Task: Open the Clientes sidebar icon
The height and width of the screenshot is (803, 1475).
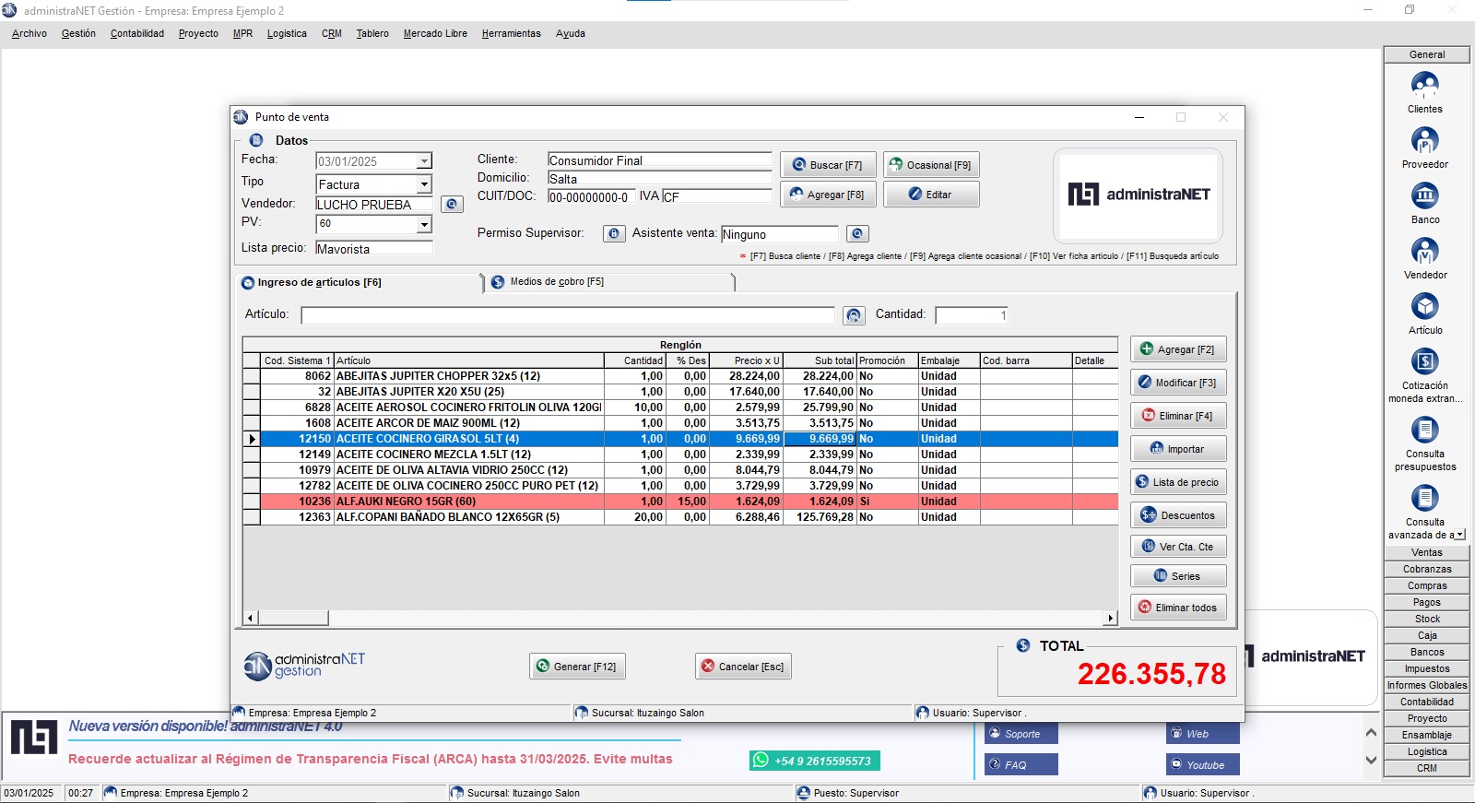Action: (x=1424, y=85)
